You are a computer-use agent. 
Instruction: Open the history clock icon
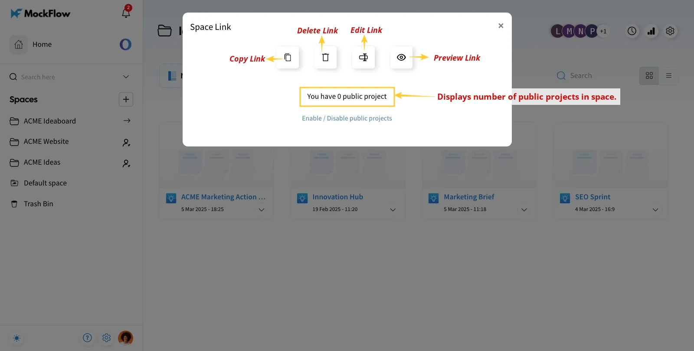tap(632, 31)
